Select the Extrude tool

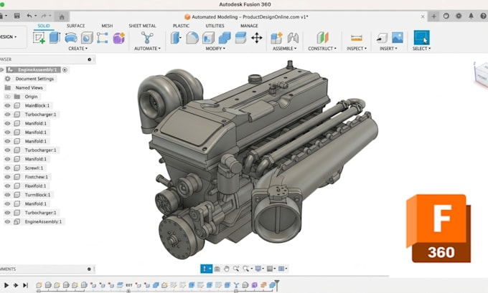pyautogui.click(x=55, y=38)
